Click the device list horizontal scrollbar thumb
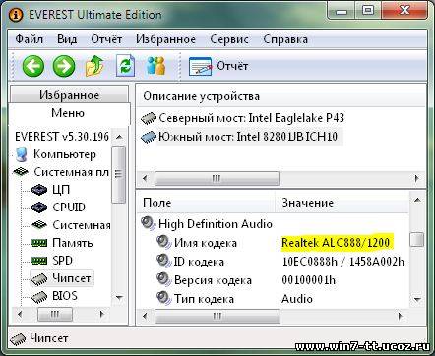 click(217, 178)
